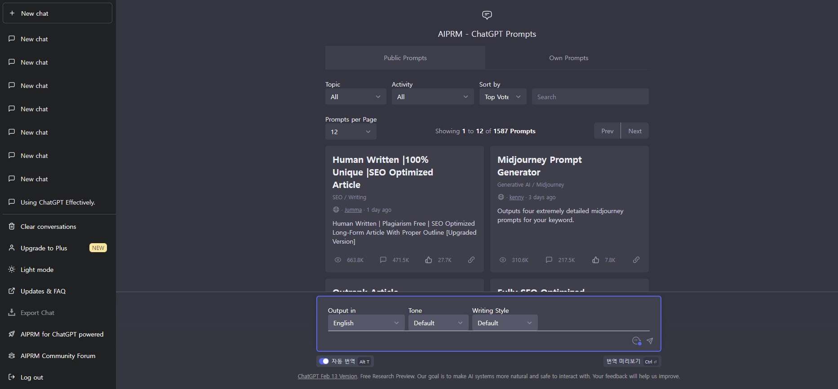
Task: Click the NEW badge next to Upgrade to Plus
Action: tap(98, 248)
